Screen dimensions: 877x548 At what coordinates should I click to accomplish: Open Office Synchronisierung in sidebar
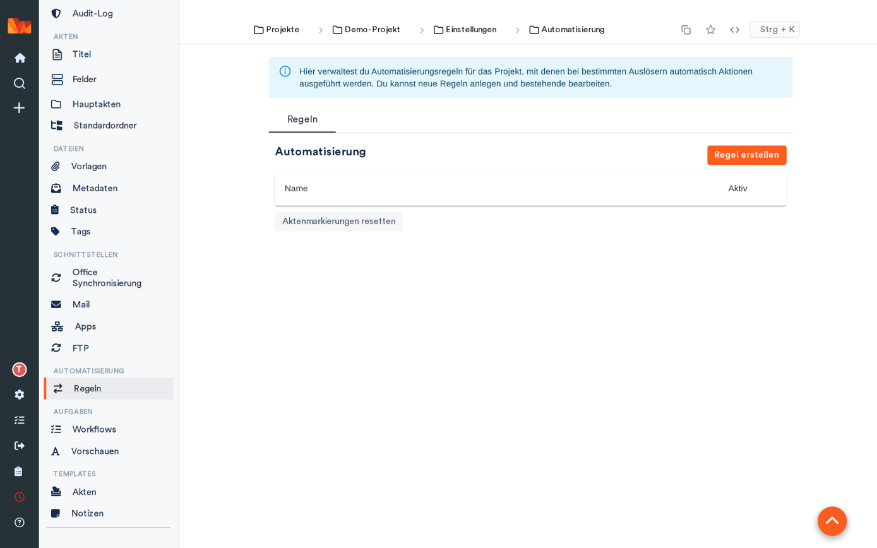[109, 278]
